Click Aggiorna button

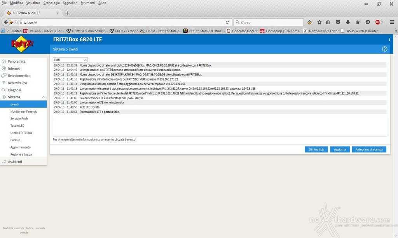click(340, 149)
